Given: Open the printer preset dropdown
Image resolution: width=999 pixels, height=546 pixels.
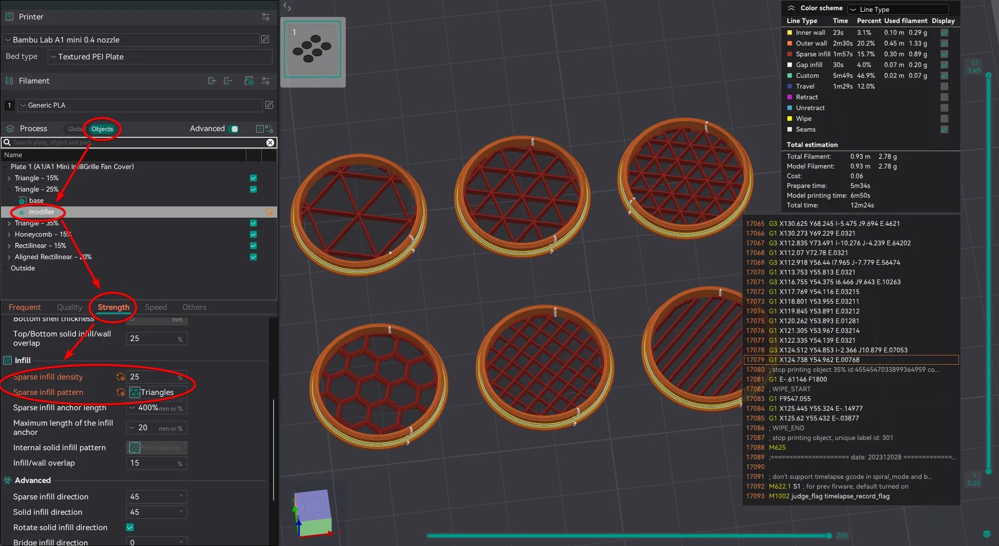Looking at the screenshot, I should (131, 40).
